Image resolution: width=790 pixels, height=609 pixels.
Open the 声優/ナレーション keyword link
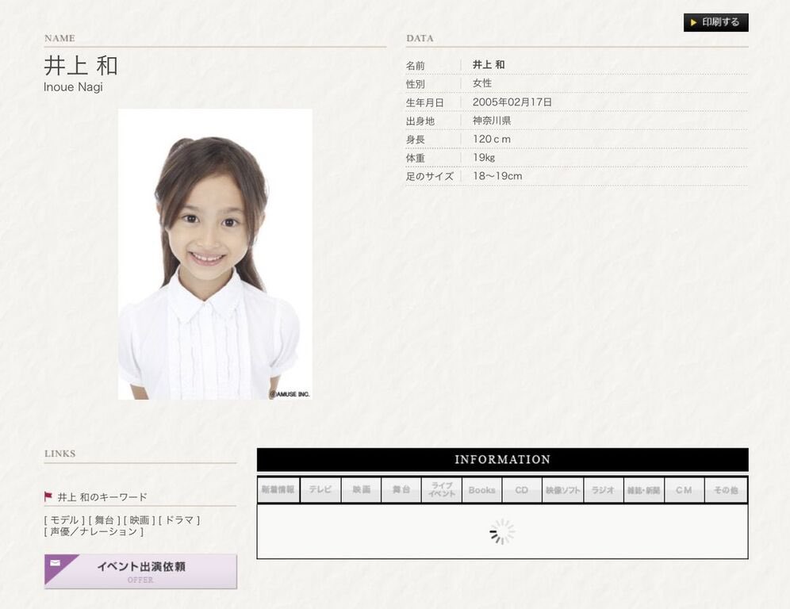point(94,531)
